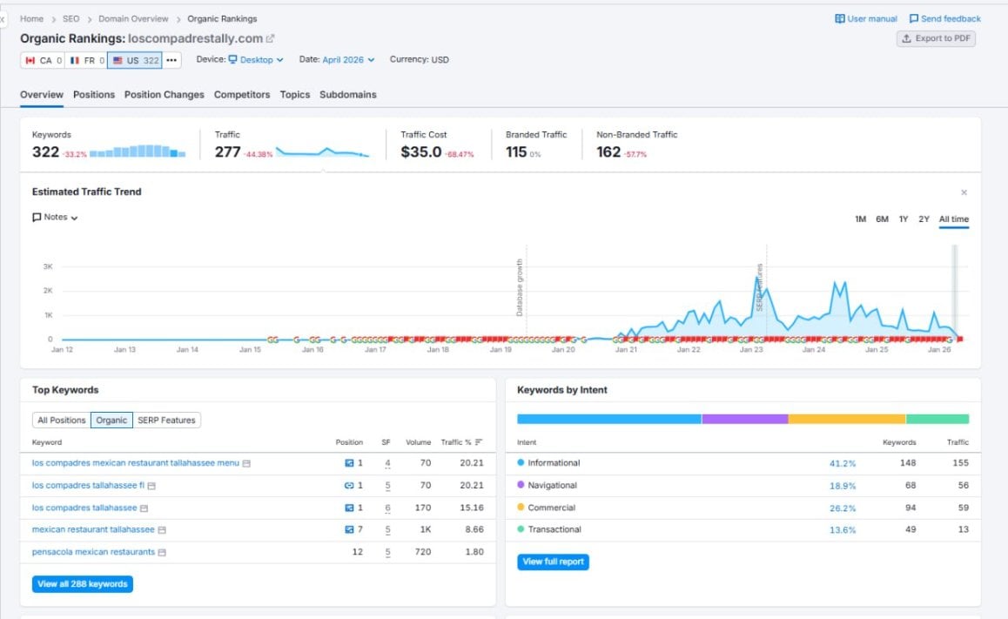The width and height of the screenshot is (1008, 619).
Task: Click Export to PDF button
Action: coord(936,38)
